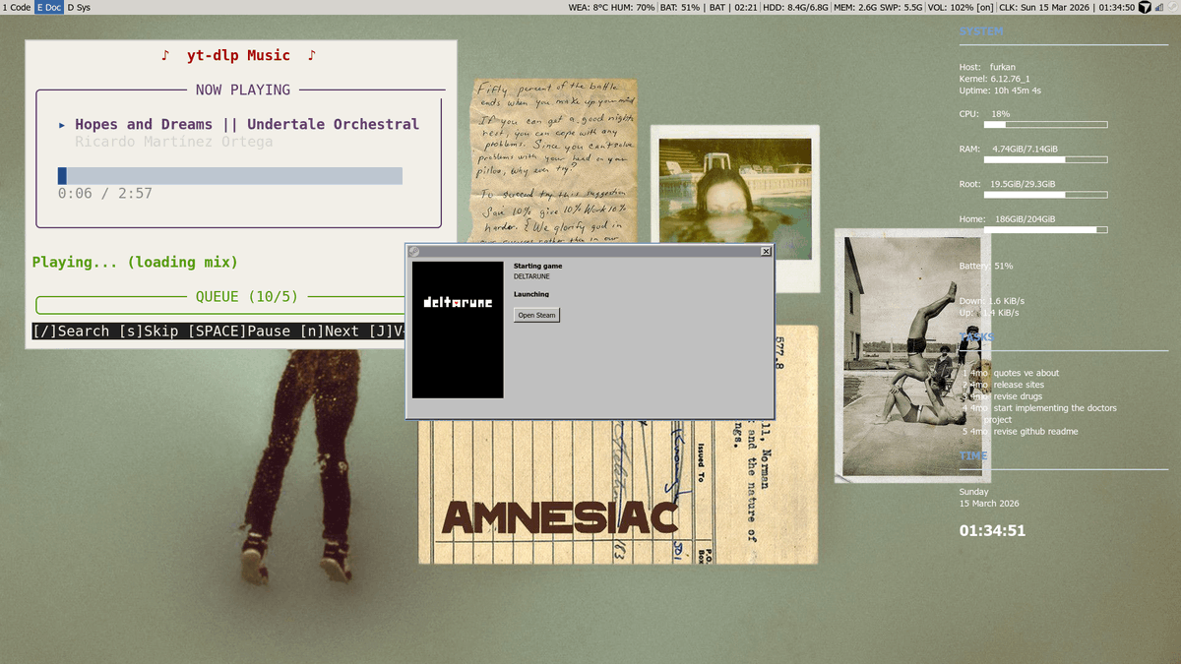Switch to the D Sys workspace
The width and height of the screenshot is (1181, 664).
tap(79, 7)
